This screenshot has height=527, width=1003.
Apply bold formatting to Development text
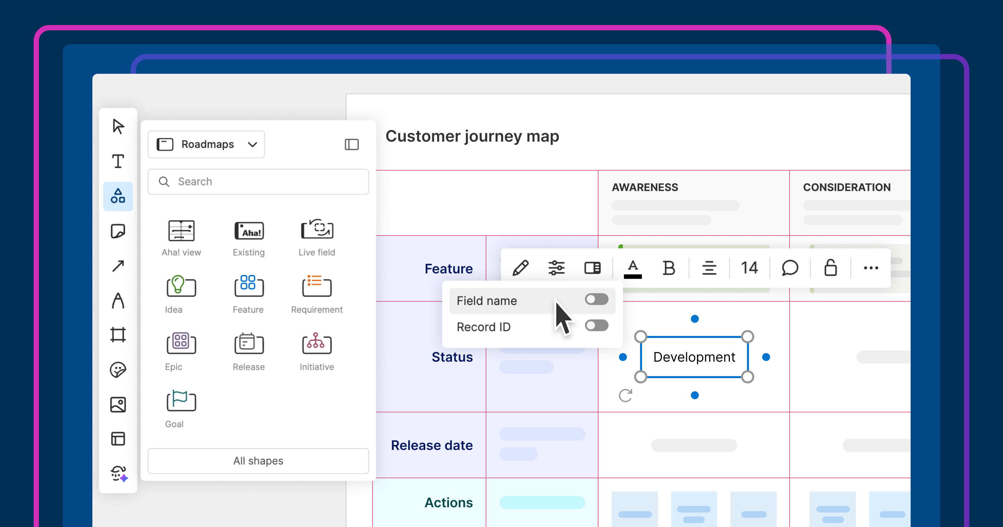[668, 268]
